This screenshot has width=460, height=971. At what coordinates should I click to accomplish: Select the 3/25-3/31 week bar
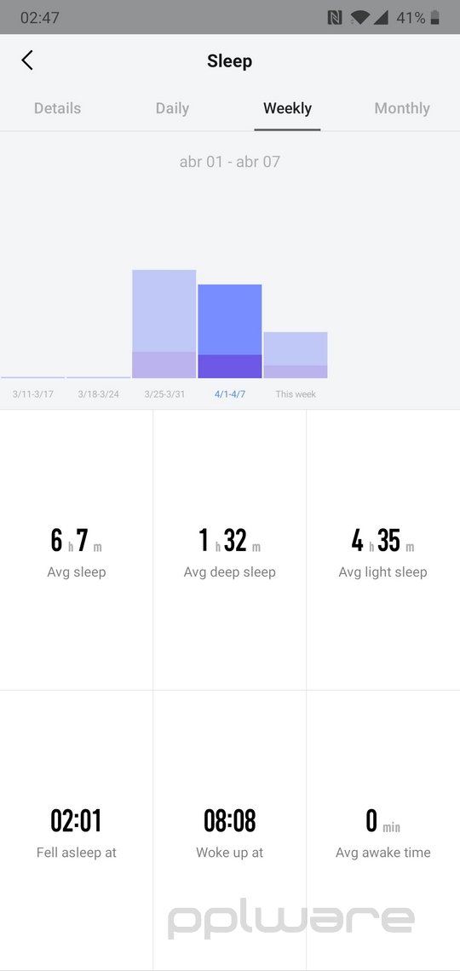(x=164, y=324)
